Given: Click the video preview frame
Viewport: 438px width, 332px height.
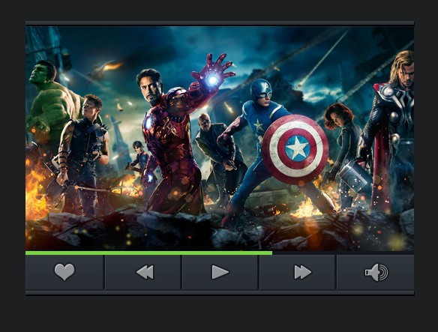Looking at the screenshot, I should pyautogui.click(x=220, y=139).
